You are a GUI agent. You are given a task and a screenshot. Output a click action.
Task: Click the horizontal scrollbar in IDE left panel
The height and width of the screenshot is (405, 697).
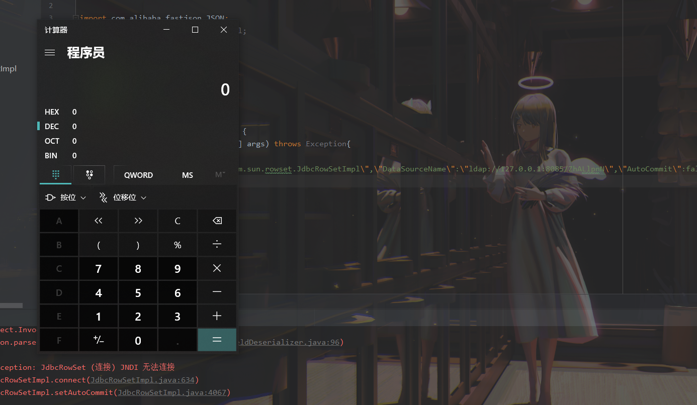11,306
